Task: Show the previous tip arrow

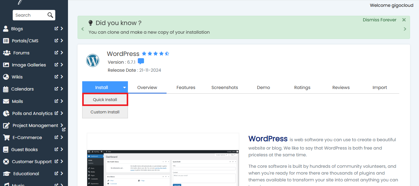Action: click(83, 29)
